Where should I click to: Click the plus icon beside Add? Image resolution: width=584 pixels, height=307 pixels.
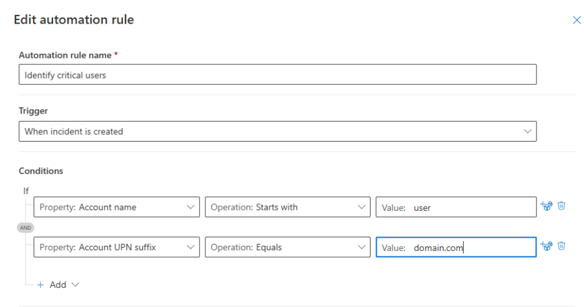(x=41, y=285)
